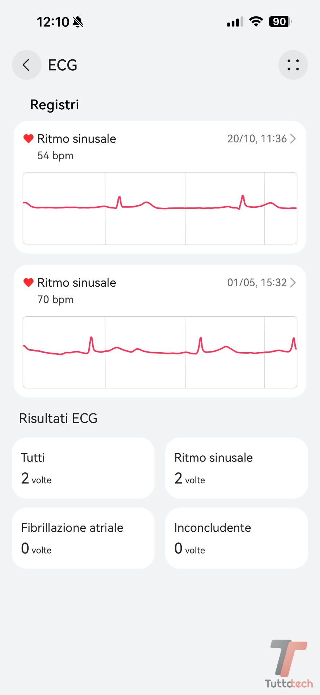Open the 54 bpm ECG waveform chart
This screenshot has width=320, height=695.
[x=160, y=208]
